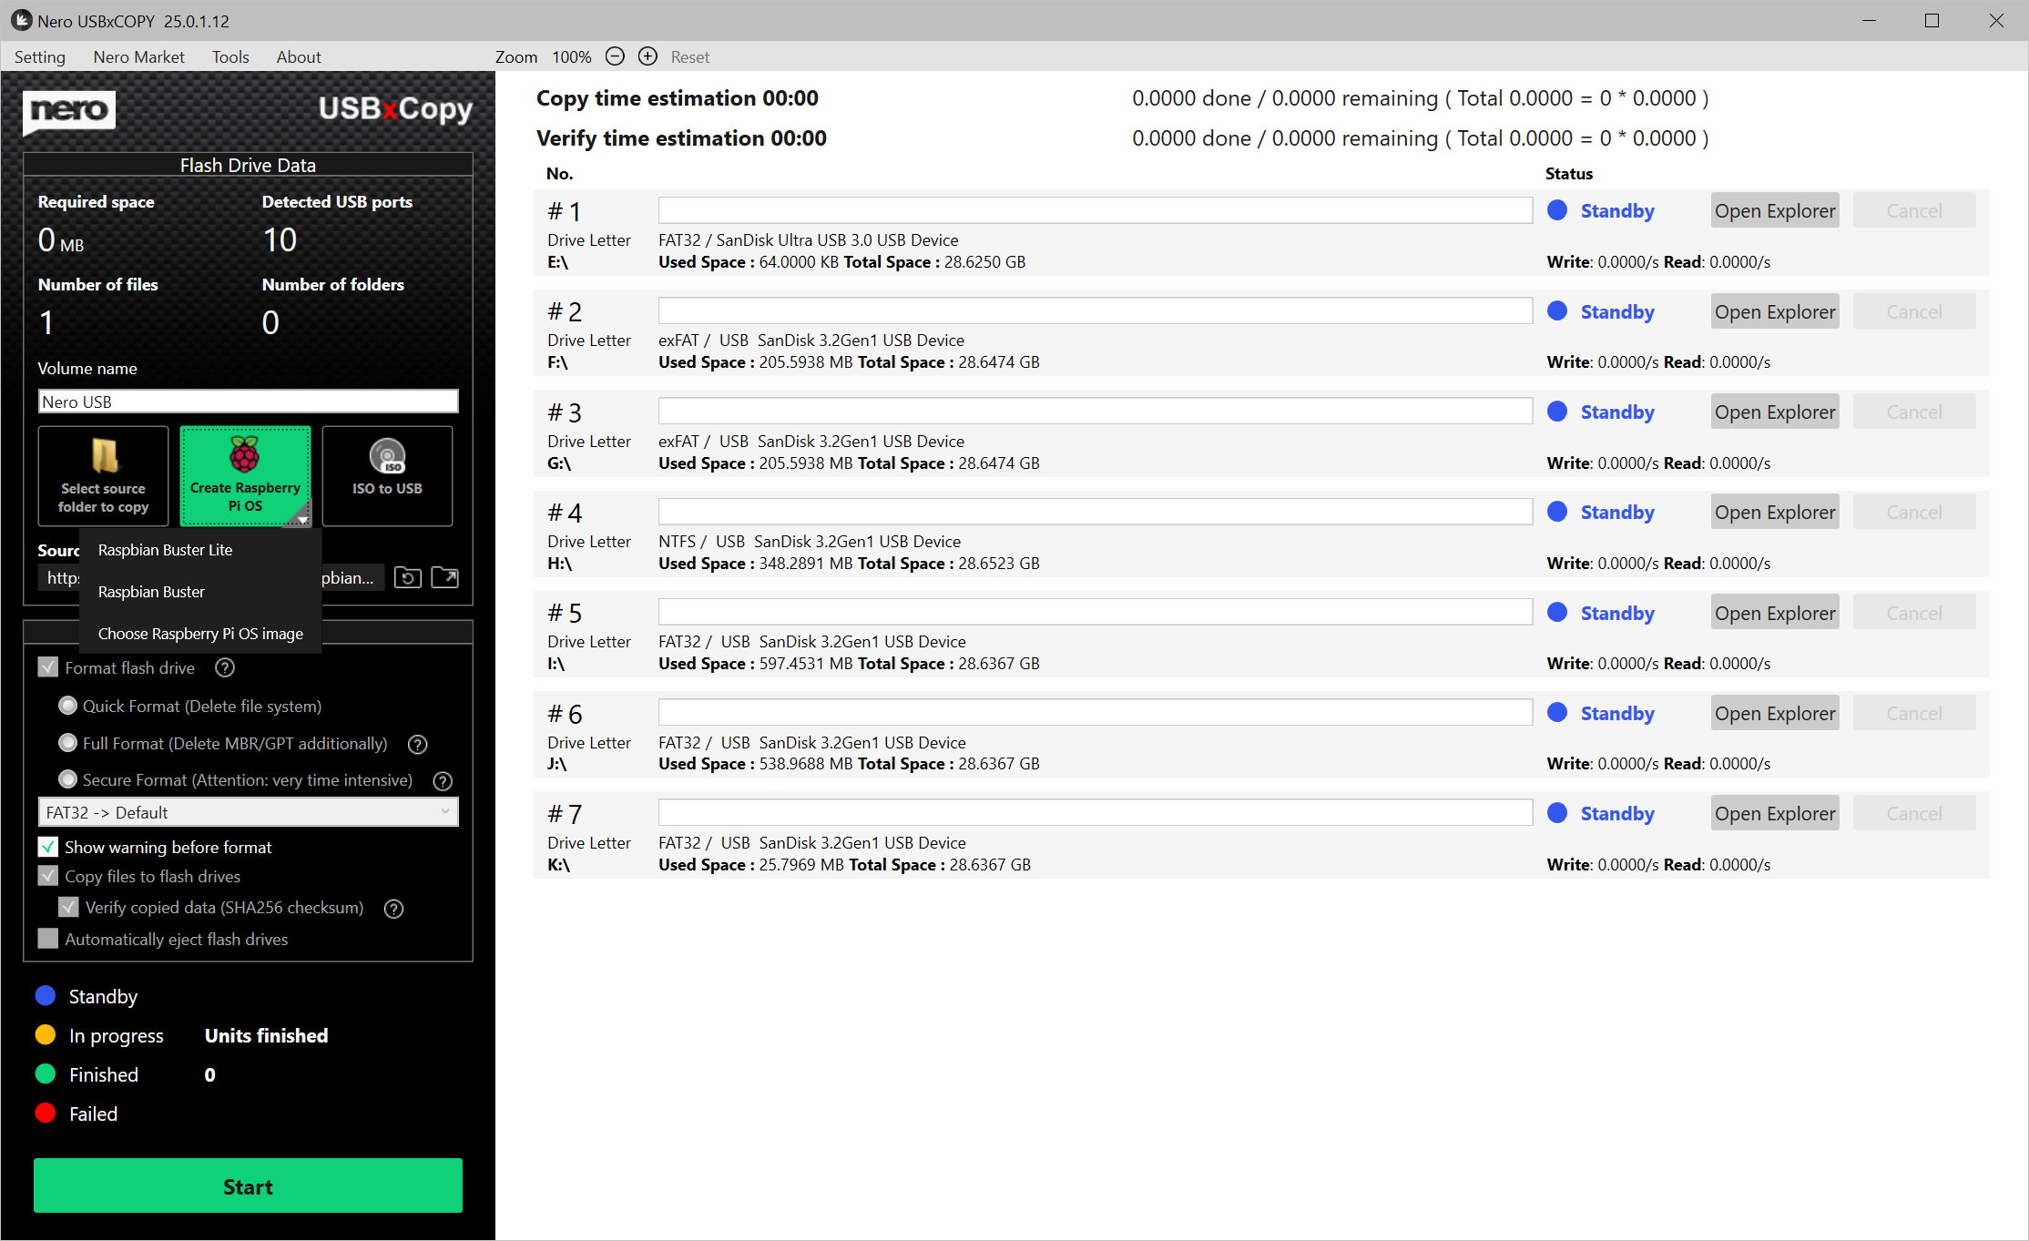The width and height of the screenshot is (2029, 1241).
Task: Click the red Failed legend dot
Action: click(x=46, y=1114)
